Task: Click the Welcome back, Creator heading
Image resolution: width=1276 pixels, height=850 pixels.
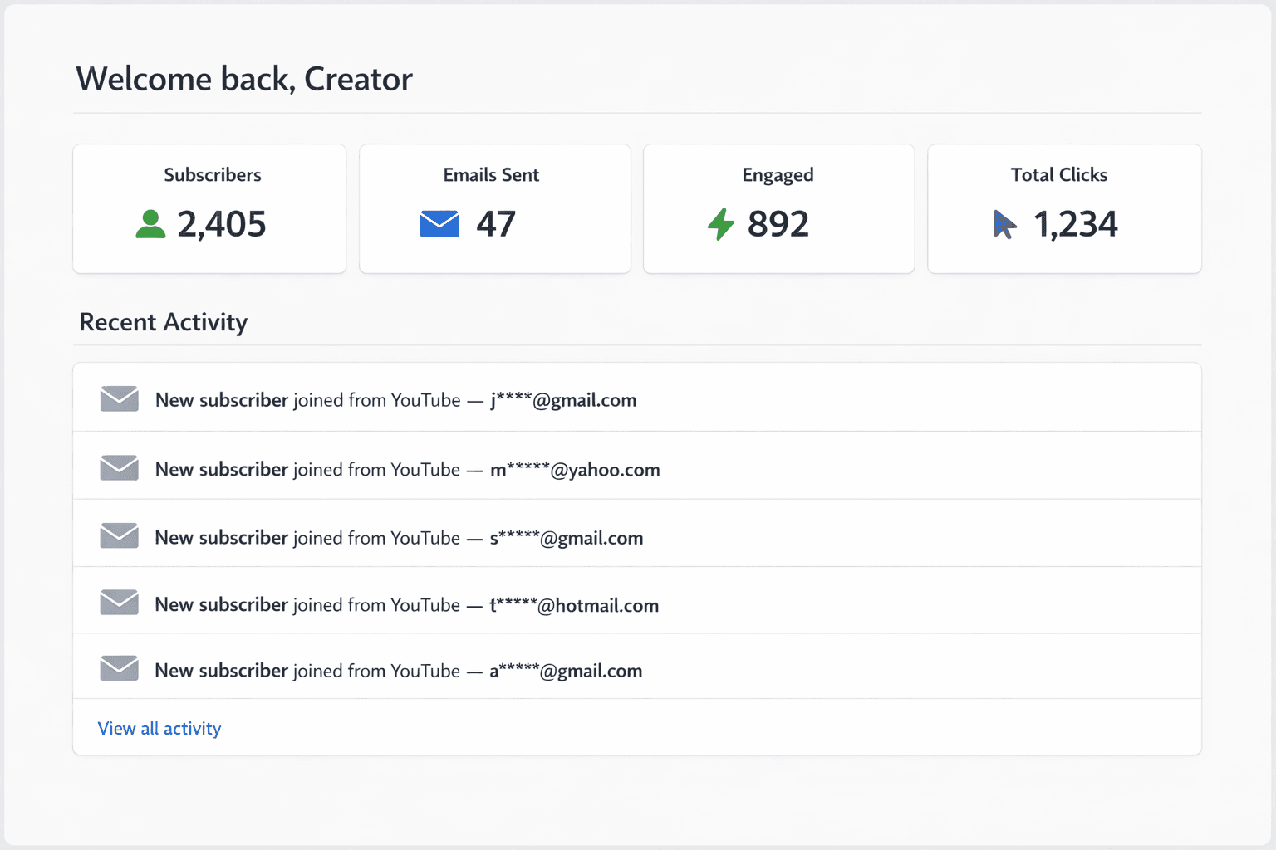Action: pos(243,78)
